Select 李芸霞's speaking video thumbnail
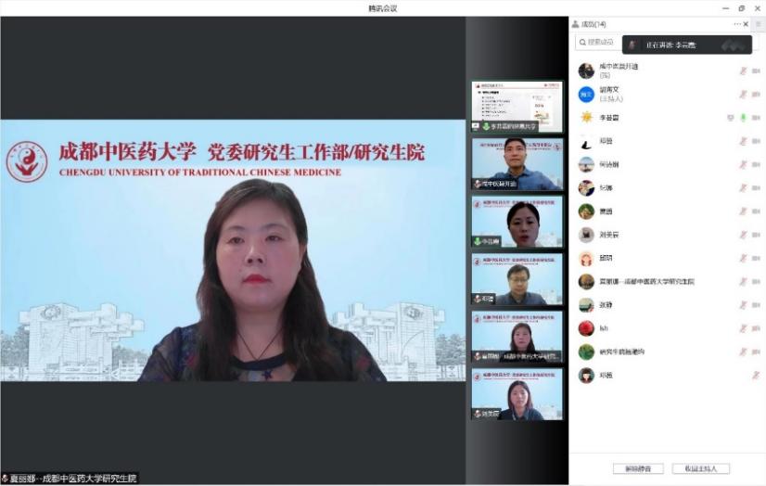The width and height of the screenshot is (766, 486). (x=517, y=222)
